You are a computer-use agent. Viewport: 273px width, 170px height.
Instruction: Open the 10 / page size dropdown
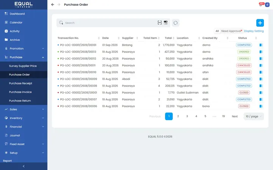254,116
